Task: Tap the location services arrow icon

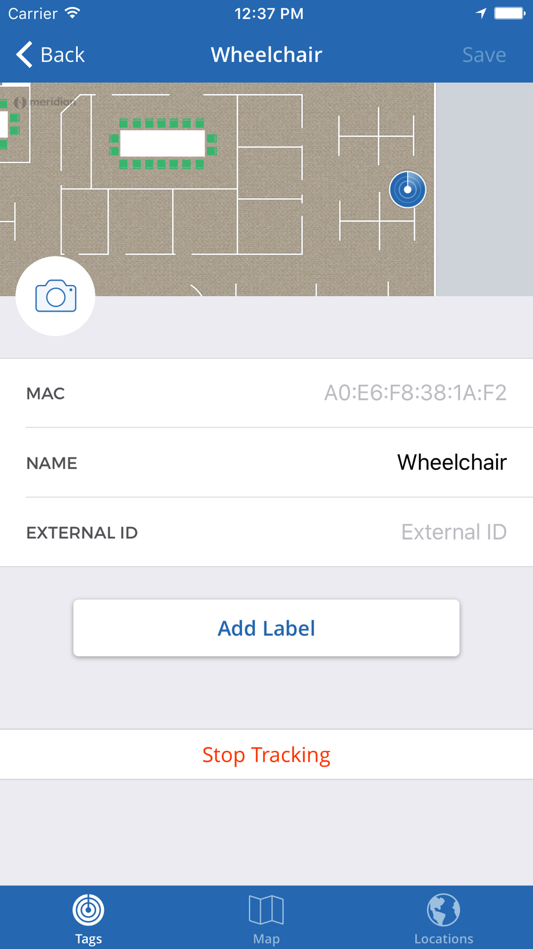Action: coord(481,13)
